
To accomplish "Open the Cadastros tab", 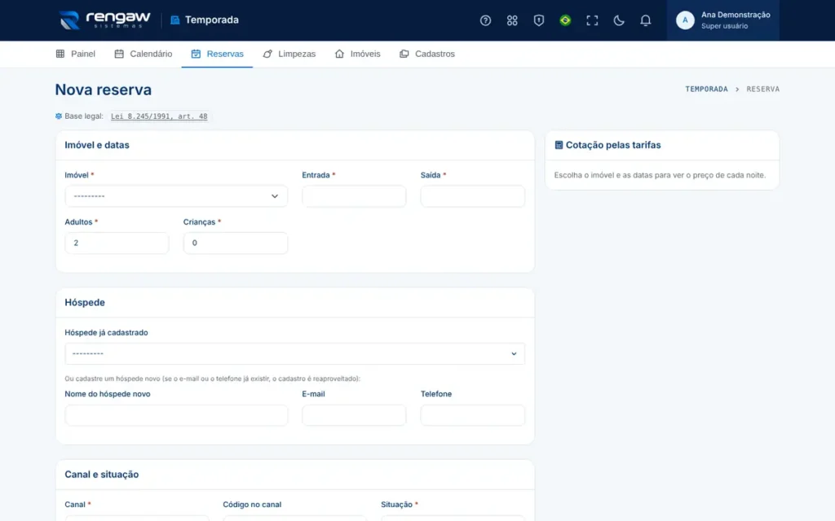I will (x=427, y=54).
